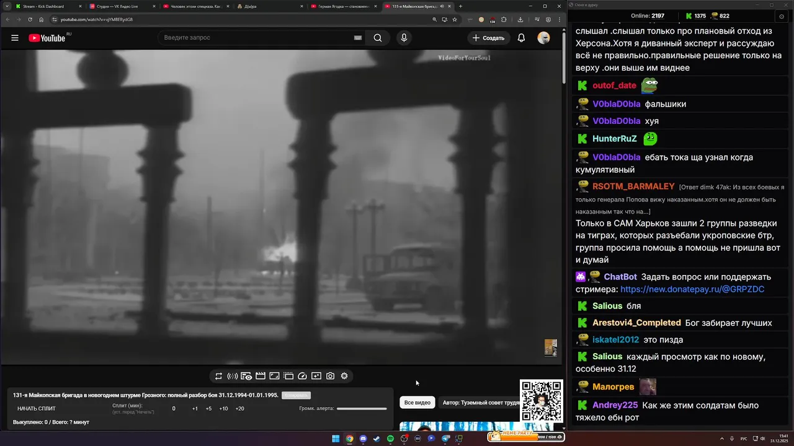Click НАЧАТЬ СПЛИТ button
The image size is (794, 446).
(x=37, y=409)
